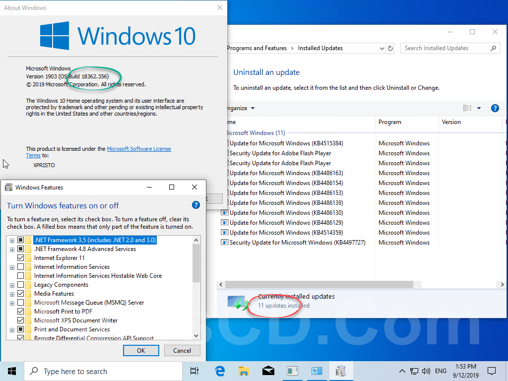Screen dimensions: 508x381
Task: Expand Internet Information Services node
Action: (x=12, y=267)
